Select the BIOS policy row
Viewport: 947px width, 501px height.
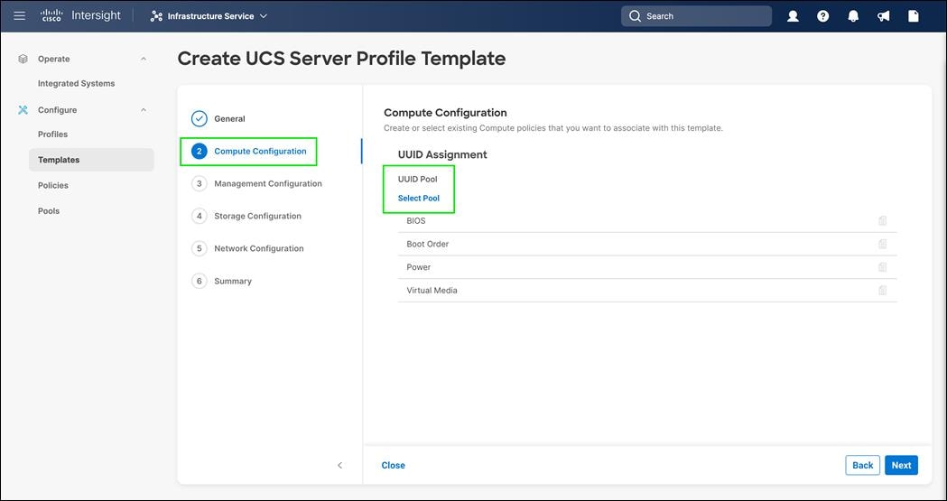(647, 221)
